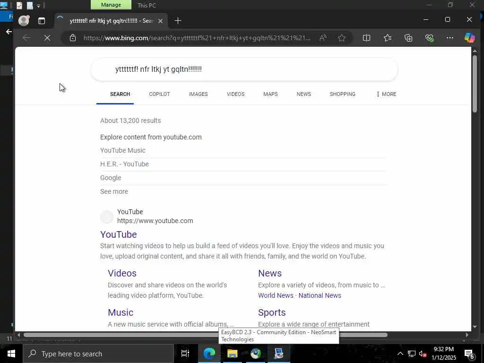Open the Favorites list icon
This screenshot has width=484, height=363.
click(388, 38)
